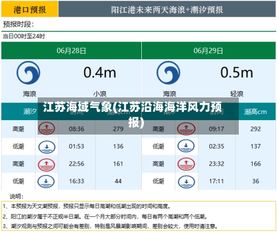
Task: Click note 1 about astronomical tide forecast
Action: point(86,207)
